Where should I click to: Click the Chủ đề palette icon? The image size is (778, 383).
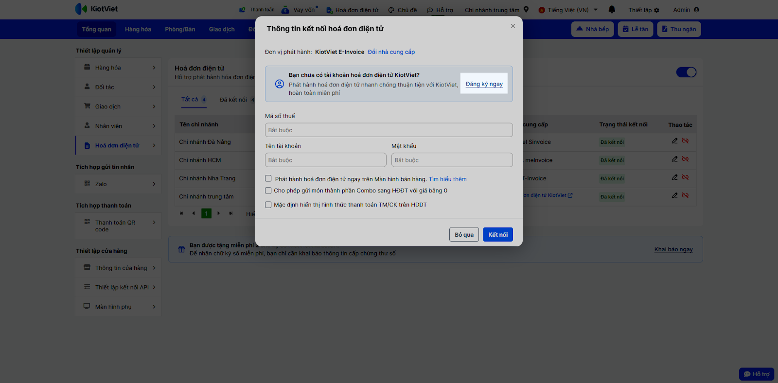tap(391, 10)
